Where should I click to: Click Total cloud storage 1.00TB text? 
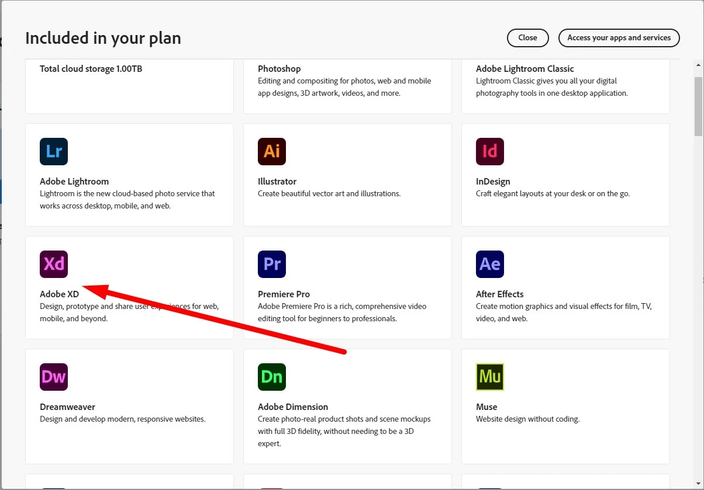(x=91, y=69)
